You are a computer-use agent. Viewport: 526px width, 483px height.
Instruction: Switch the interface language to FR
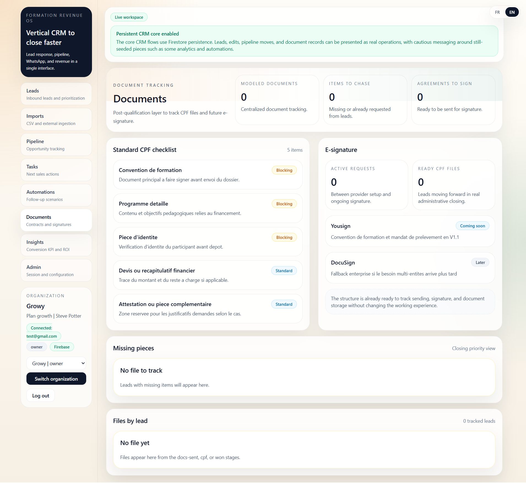coord(497,12)
